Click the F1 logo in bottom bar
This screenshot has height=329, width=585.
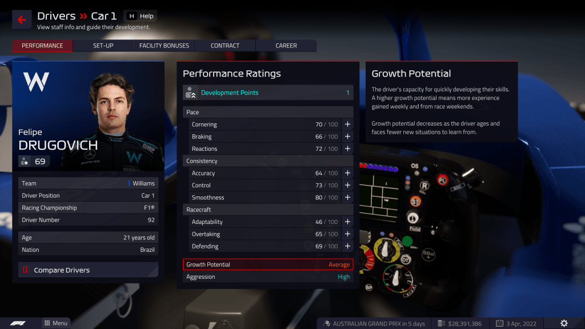[x=18, y=323]
